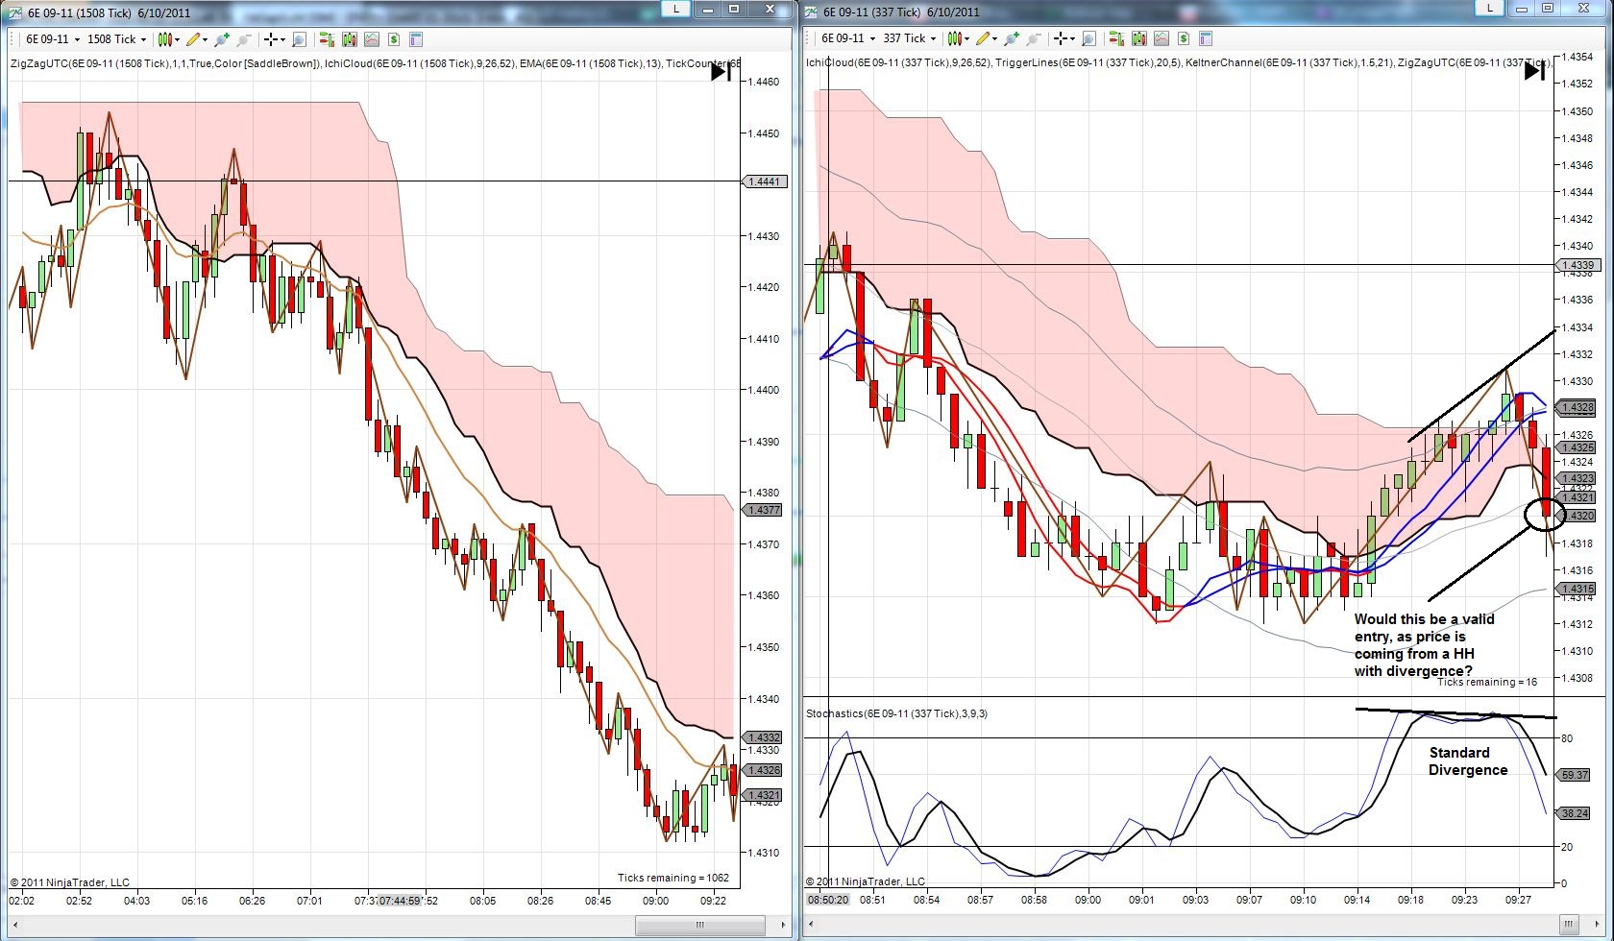Click the horizontal scrollbar thumb in the 337 Tick window
Screen dimensions: 1614x941
(x=1571, y=926)
